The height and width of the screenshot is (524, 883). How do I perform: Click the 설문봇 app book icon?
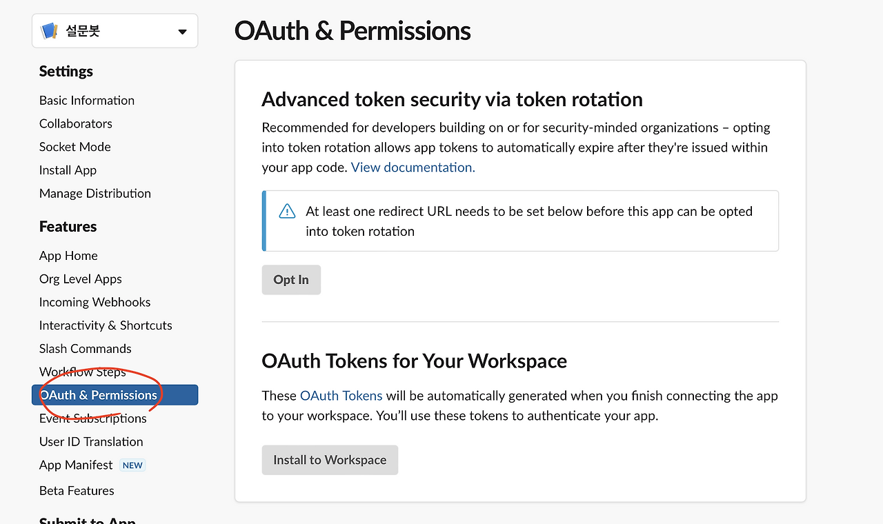point(50,31)
